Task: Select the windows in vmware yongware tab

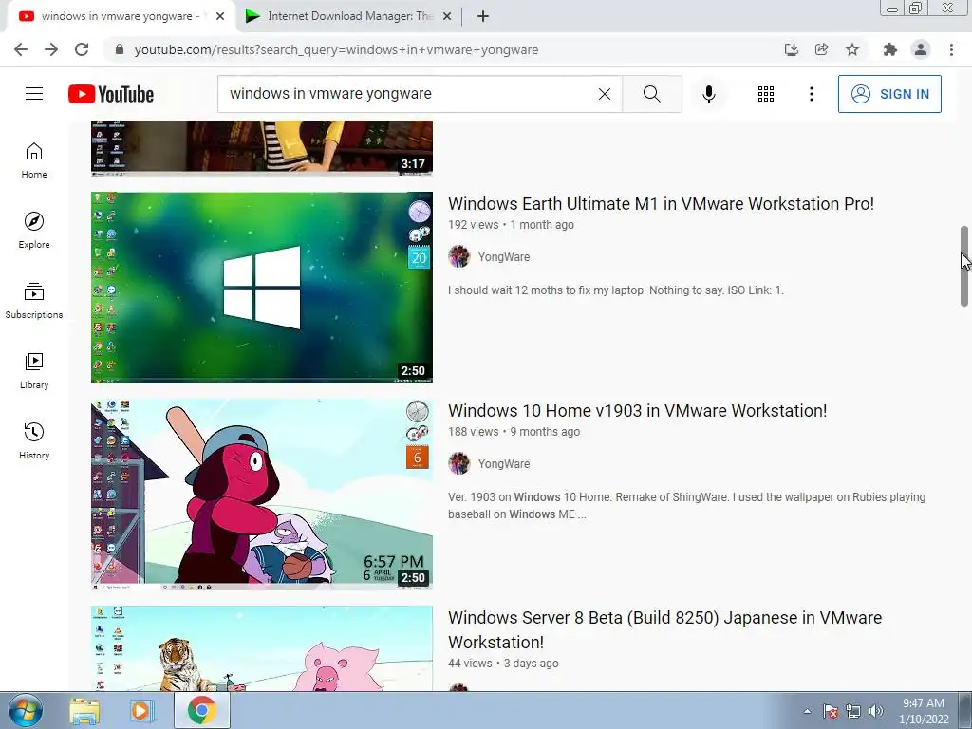Action: click(x=121, y=16)
